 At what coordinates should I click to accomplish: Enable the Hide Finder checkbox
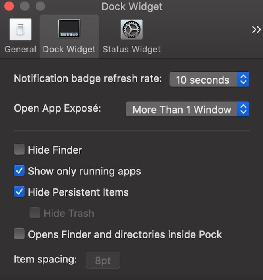[19, 150]
